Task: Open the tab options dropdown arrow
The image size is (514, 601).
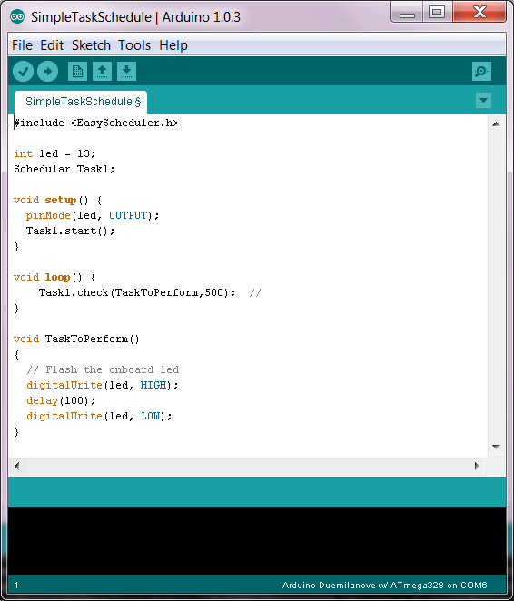Action: click(483, 101)
